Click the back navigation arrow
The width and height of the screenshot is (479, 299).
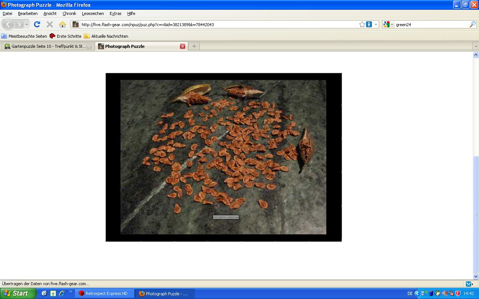[x=8, y=24]
